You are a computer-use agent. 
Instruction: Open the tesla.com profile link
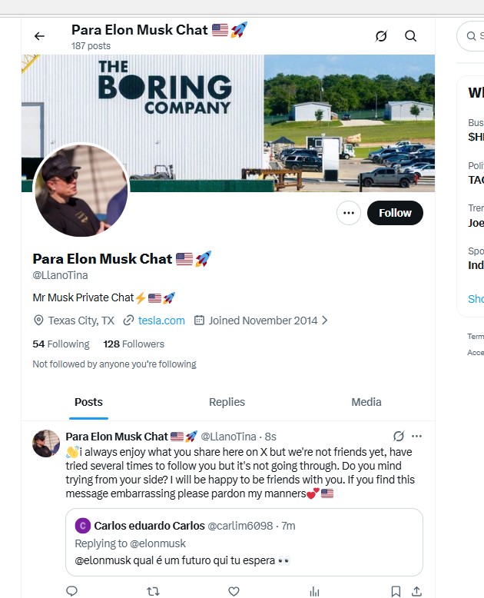coord(161,321)
